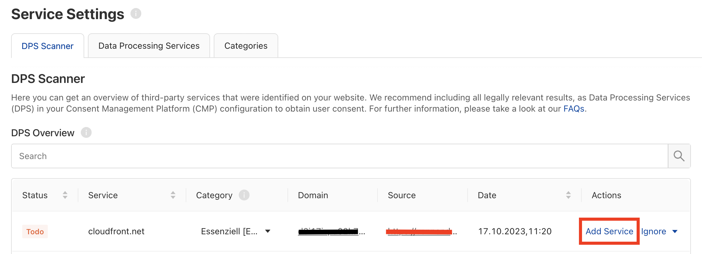The image size is (702, 254).
Task: Expand the Ignore actions dropdown
Action: pyautogui.click(x=675, y=231)
